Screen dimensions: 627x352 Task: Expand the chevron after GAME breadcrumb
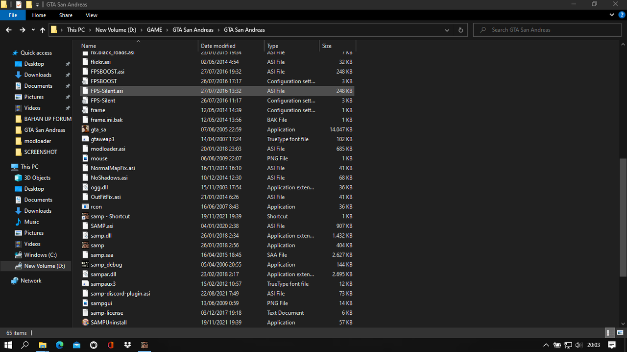167,30
